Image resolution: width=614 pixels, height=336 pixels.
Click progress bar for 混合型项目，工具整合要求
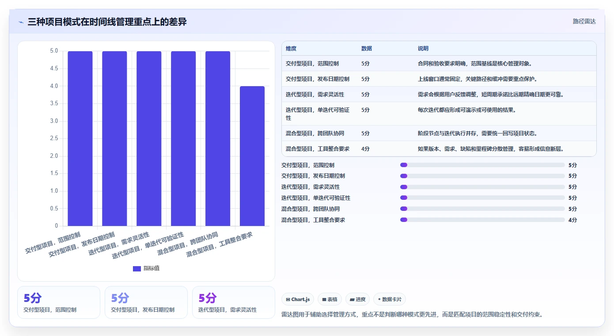point(482,220)
